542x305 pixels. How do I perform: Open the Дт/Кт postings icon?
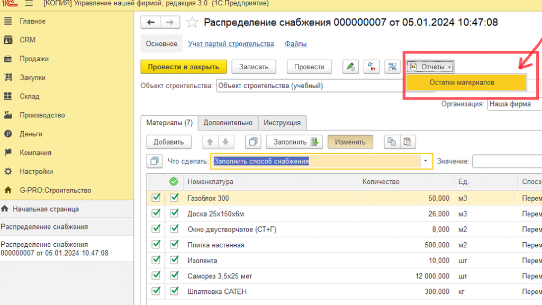click(371, 67)
